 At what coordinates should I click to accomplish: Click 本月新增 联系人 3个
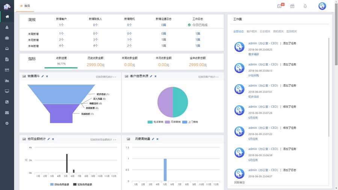tap(95, 40)
